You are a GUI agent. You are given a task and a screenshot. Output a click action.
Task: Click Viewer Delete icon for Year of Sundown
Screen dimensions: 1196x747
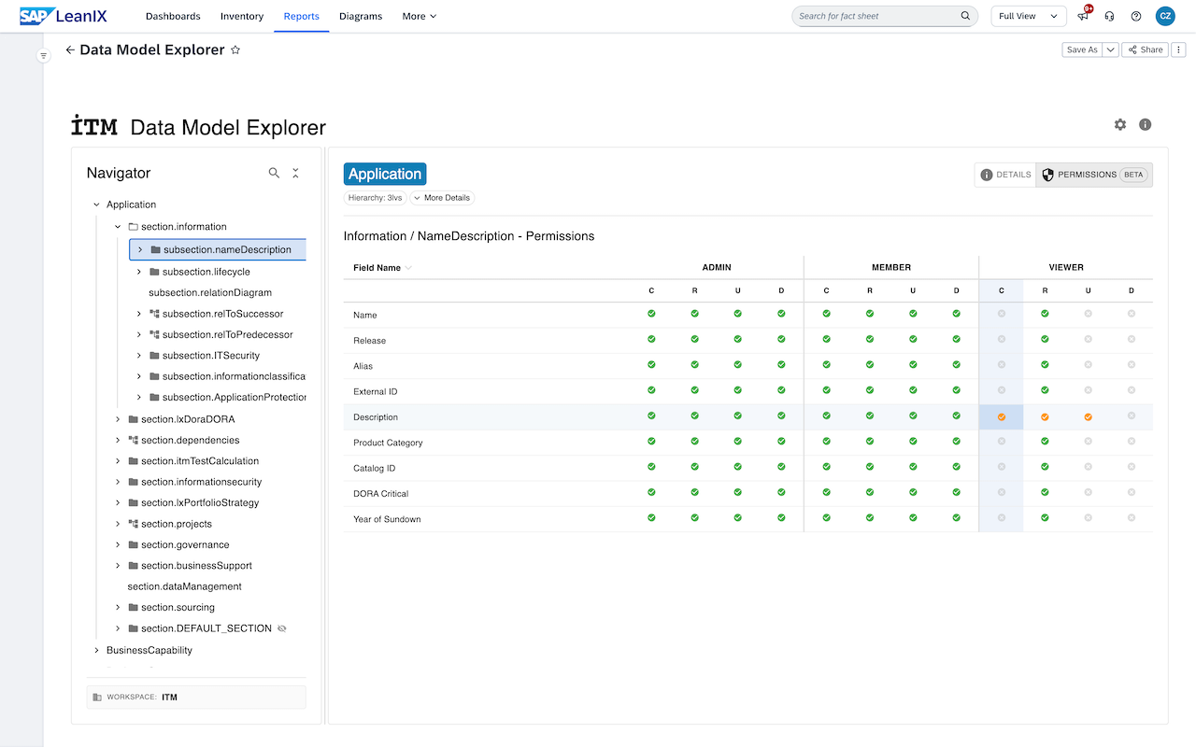1132,517
